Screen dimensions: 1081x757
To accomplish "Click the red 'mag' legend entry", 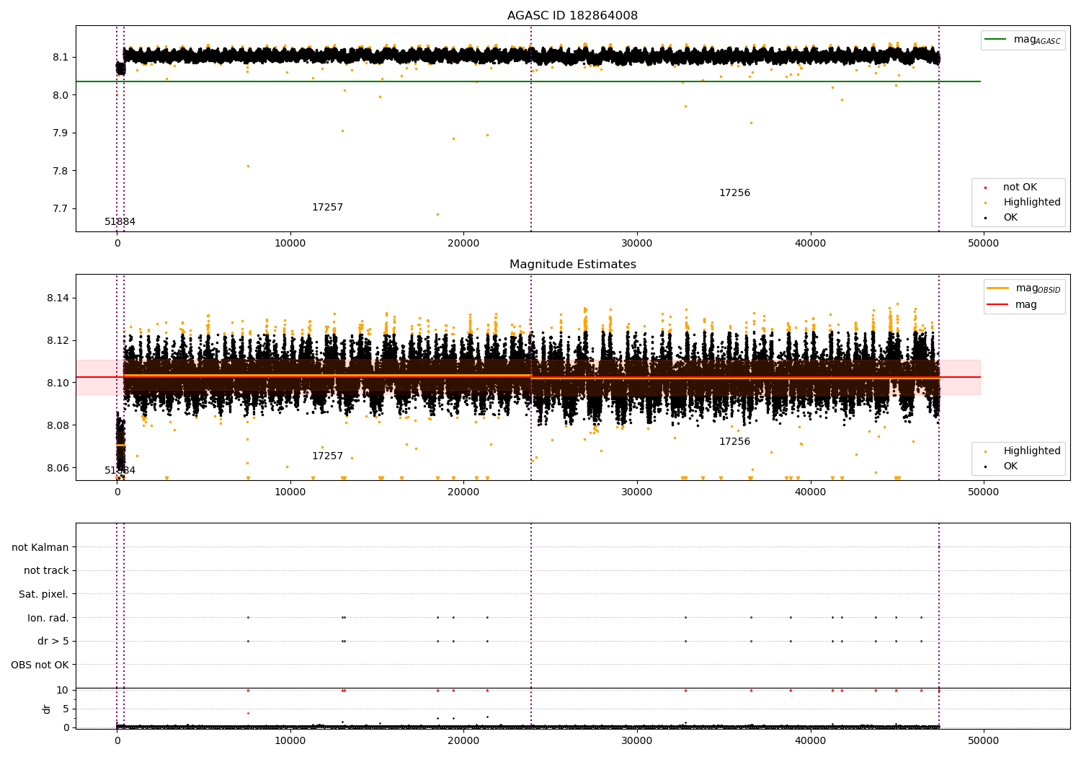I will 1026,304.
